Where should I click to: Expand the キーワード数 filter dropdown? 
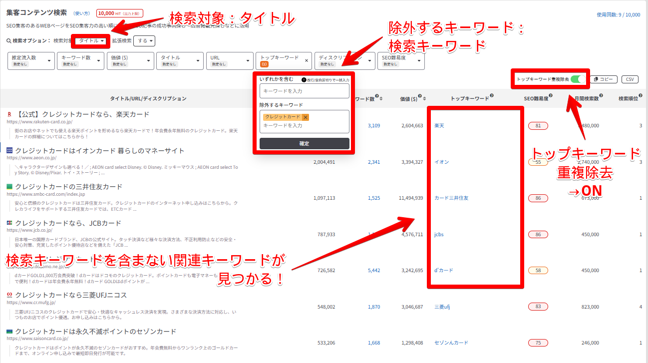(x=80, y=60)
